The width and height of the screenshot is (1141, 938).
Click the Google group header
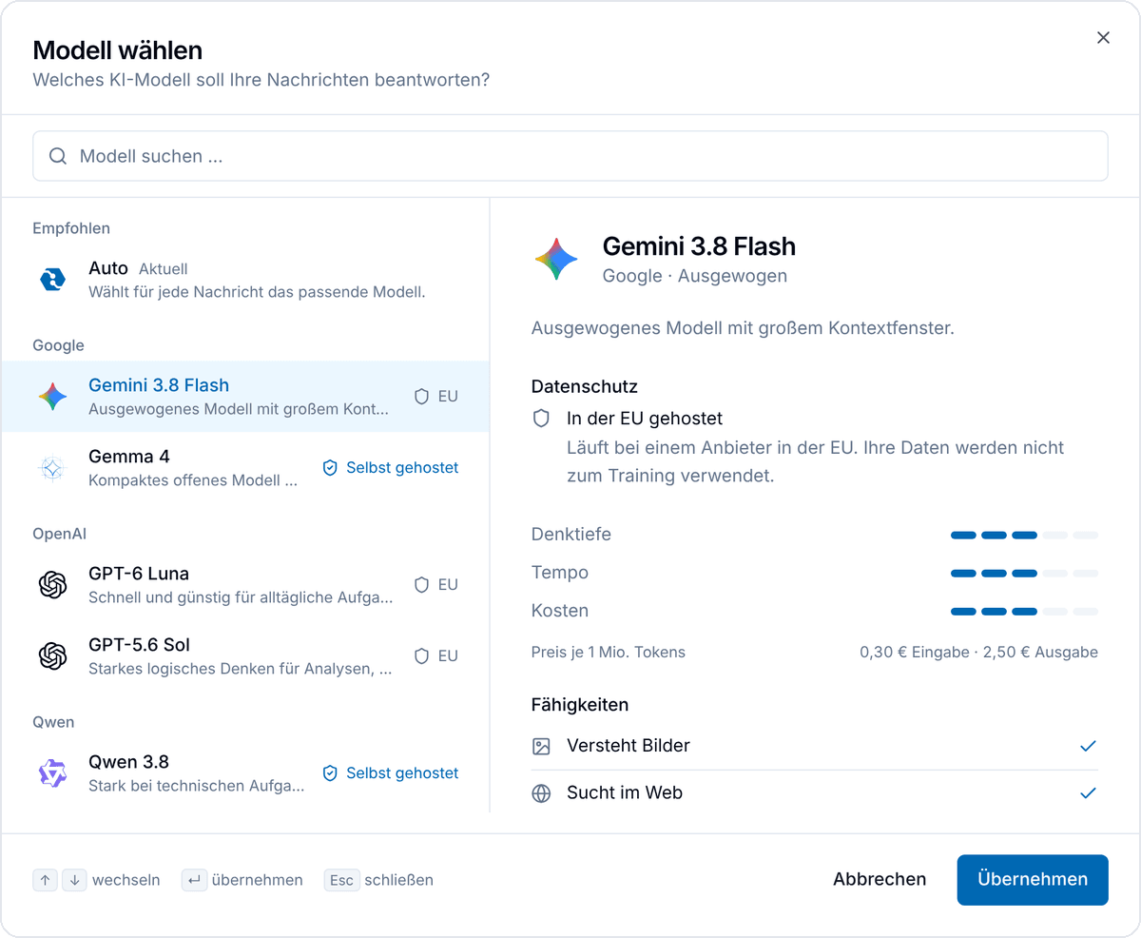coord(58,345)
